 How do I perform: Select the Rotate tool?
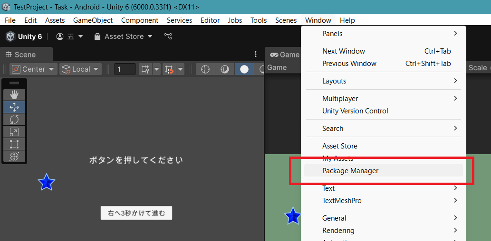(14, 120)
